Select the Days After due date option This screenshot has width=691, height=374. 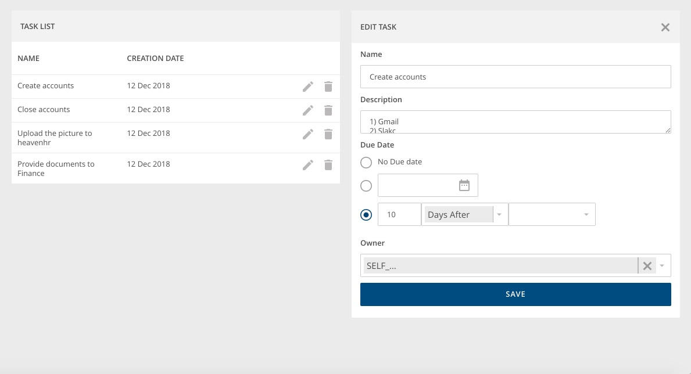[366, 214]
